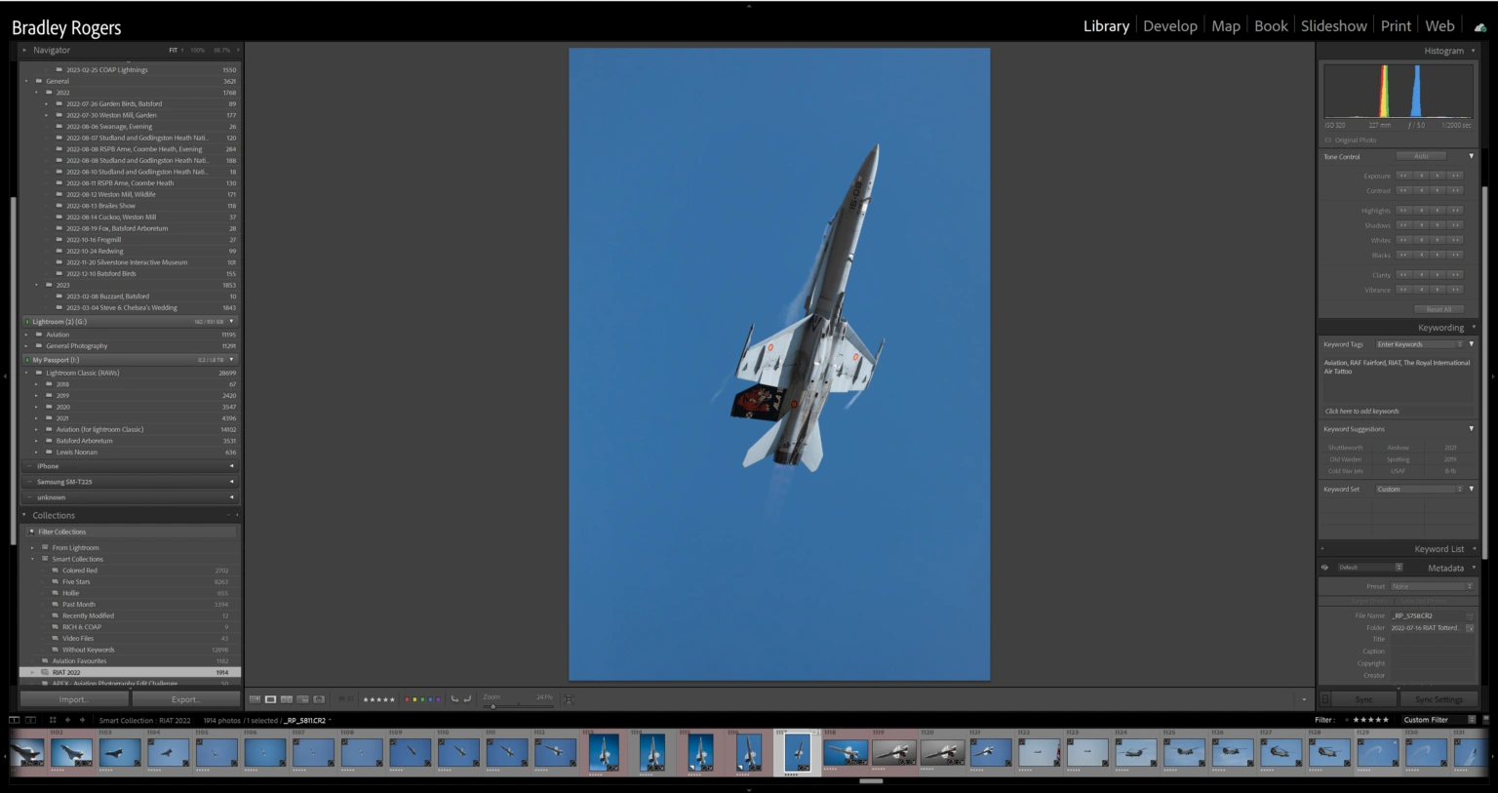Go forward with filmstrip arrow icon
The width and height of the screenshot is (1498, 793).
pos(82,721)
